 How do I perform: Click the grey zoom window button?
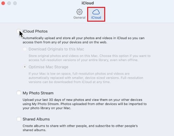(15, 3)
